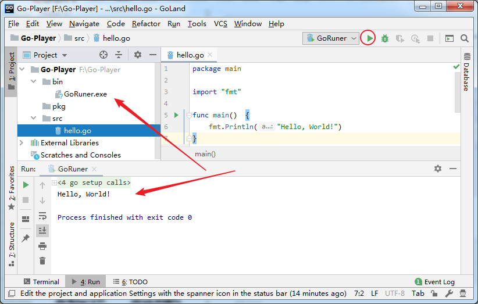Open the Event Log
Viewport: 478px width, 304px height.
click(x=435, y=282)
